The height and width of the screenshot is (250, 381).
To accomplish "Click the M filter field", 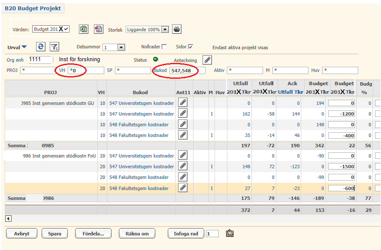I will point(290,70).
